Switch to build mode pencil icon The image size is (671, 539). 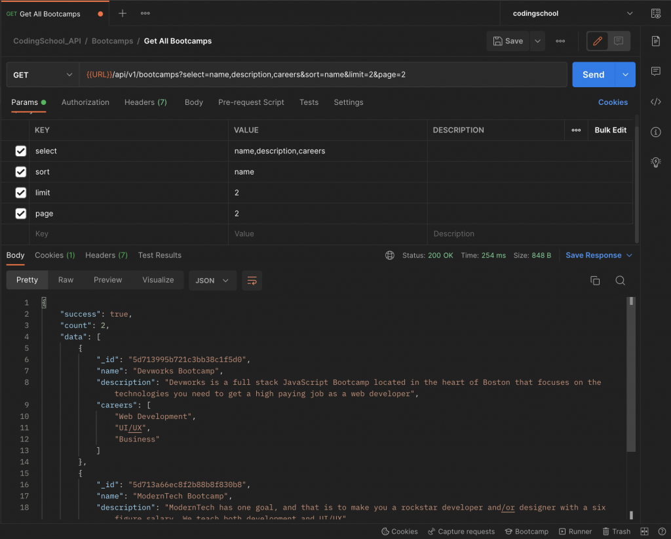(x=598, y=41)
